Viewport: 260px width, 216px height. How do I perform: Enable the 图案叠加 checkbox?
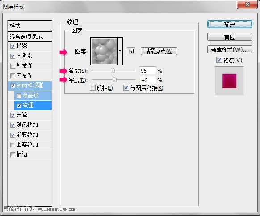pyautogui.click(x=13, y=145)
